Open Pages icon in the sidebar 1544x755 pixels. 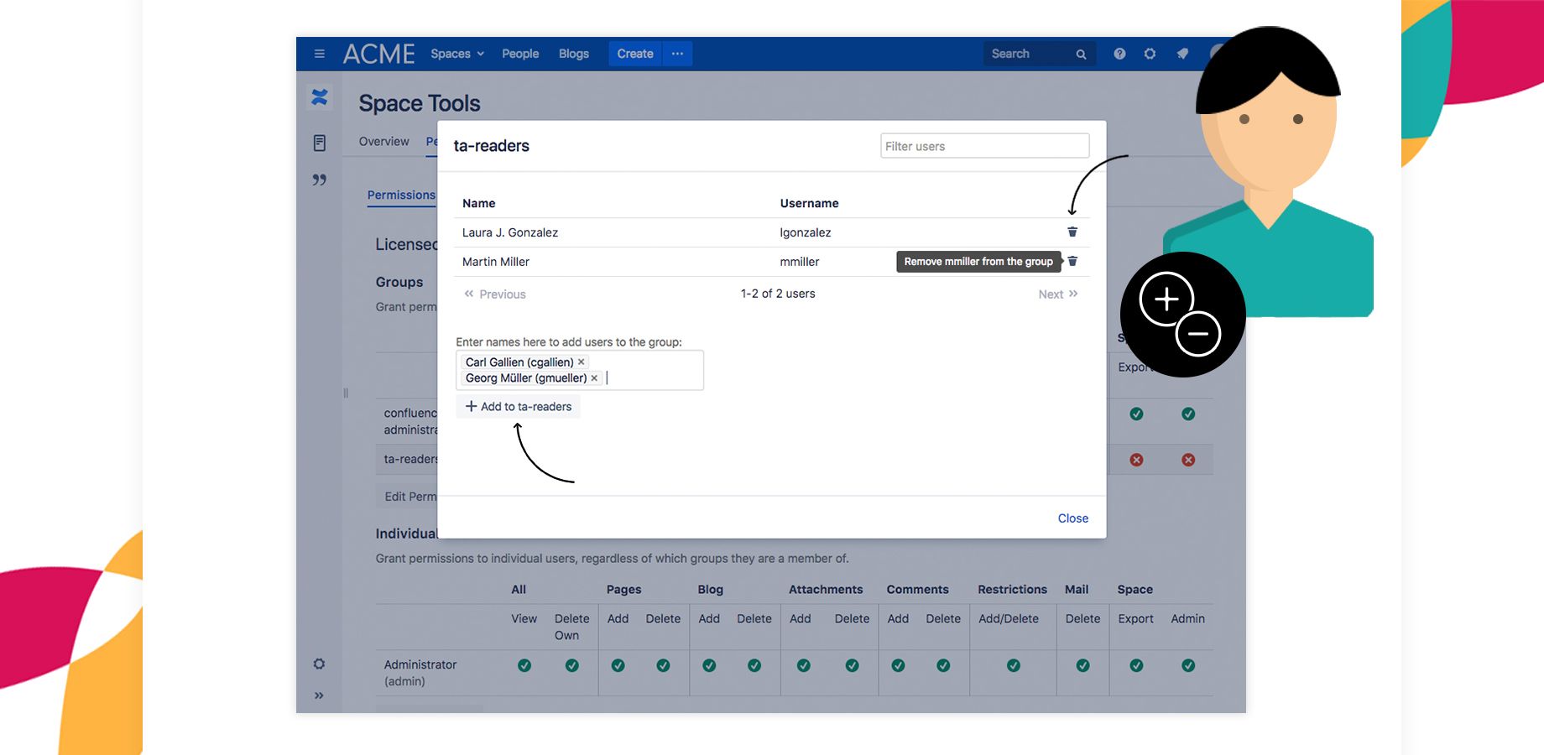click(320, 143)
